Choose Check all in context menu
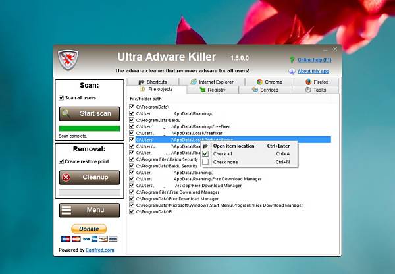This screenshot has height=274, width=395. (x=249, y=154)
